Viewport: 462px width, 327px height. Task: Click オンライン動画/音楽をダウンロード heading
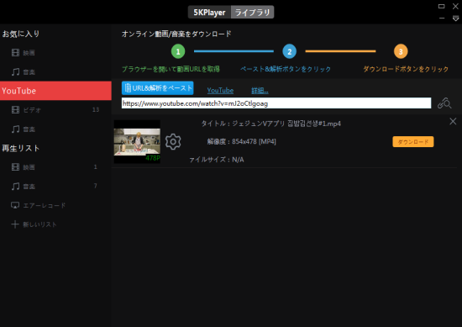pos(176,34)
